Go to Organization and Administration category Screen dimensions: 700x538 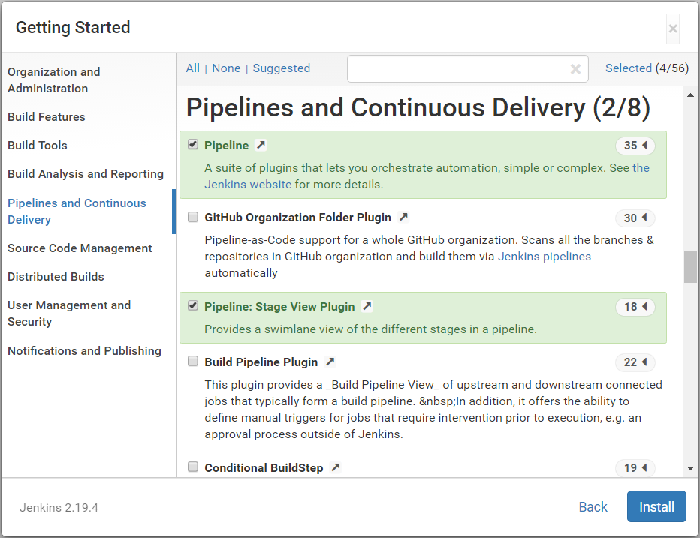click(53, 80)
